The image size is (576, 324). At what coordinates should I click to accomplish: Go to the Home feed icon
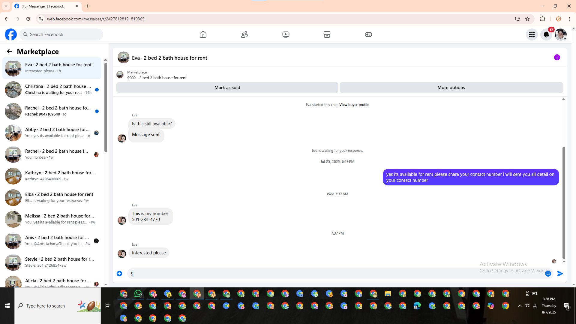coord(203,34)
